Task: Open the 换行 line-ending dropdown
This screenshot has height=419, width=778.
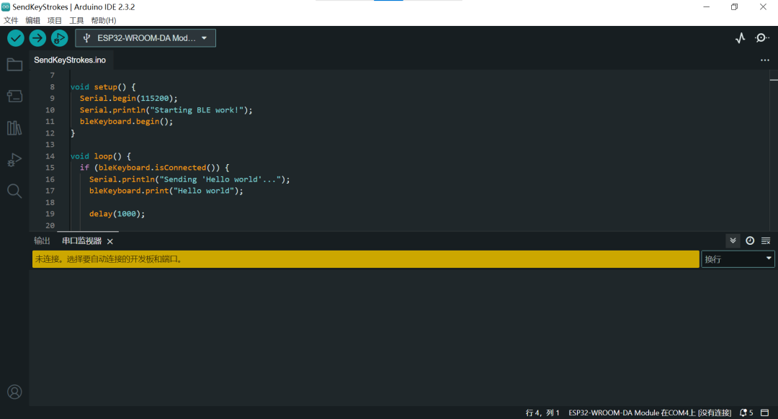Action: (738, 258)
